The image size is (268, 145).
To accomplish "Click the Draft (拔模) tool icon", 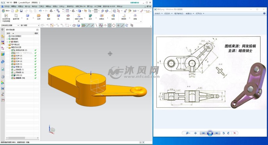I will (135, 17).
